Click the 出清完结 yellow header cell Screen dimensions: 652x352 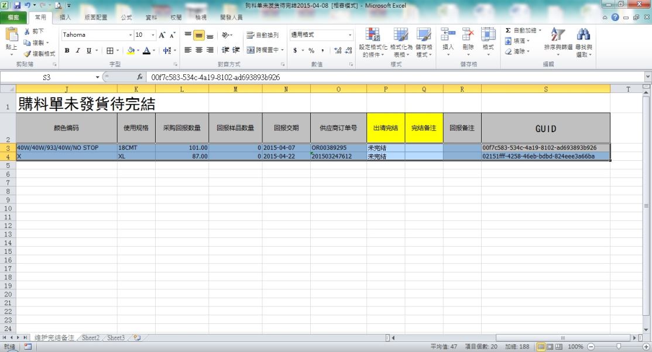point(385,127)
